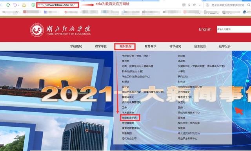This screenshot has height=151, width=251.
Task: Select 亿优物业公司 in the dropdown
Action: click(x=129, y=138)
